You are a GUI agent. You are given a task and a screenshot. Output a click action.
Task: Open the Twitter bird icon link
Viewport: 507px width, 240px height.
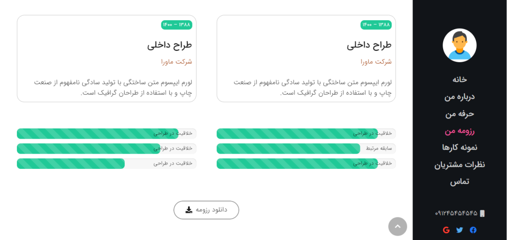[x=459, y=230]
